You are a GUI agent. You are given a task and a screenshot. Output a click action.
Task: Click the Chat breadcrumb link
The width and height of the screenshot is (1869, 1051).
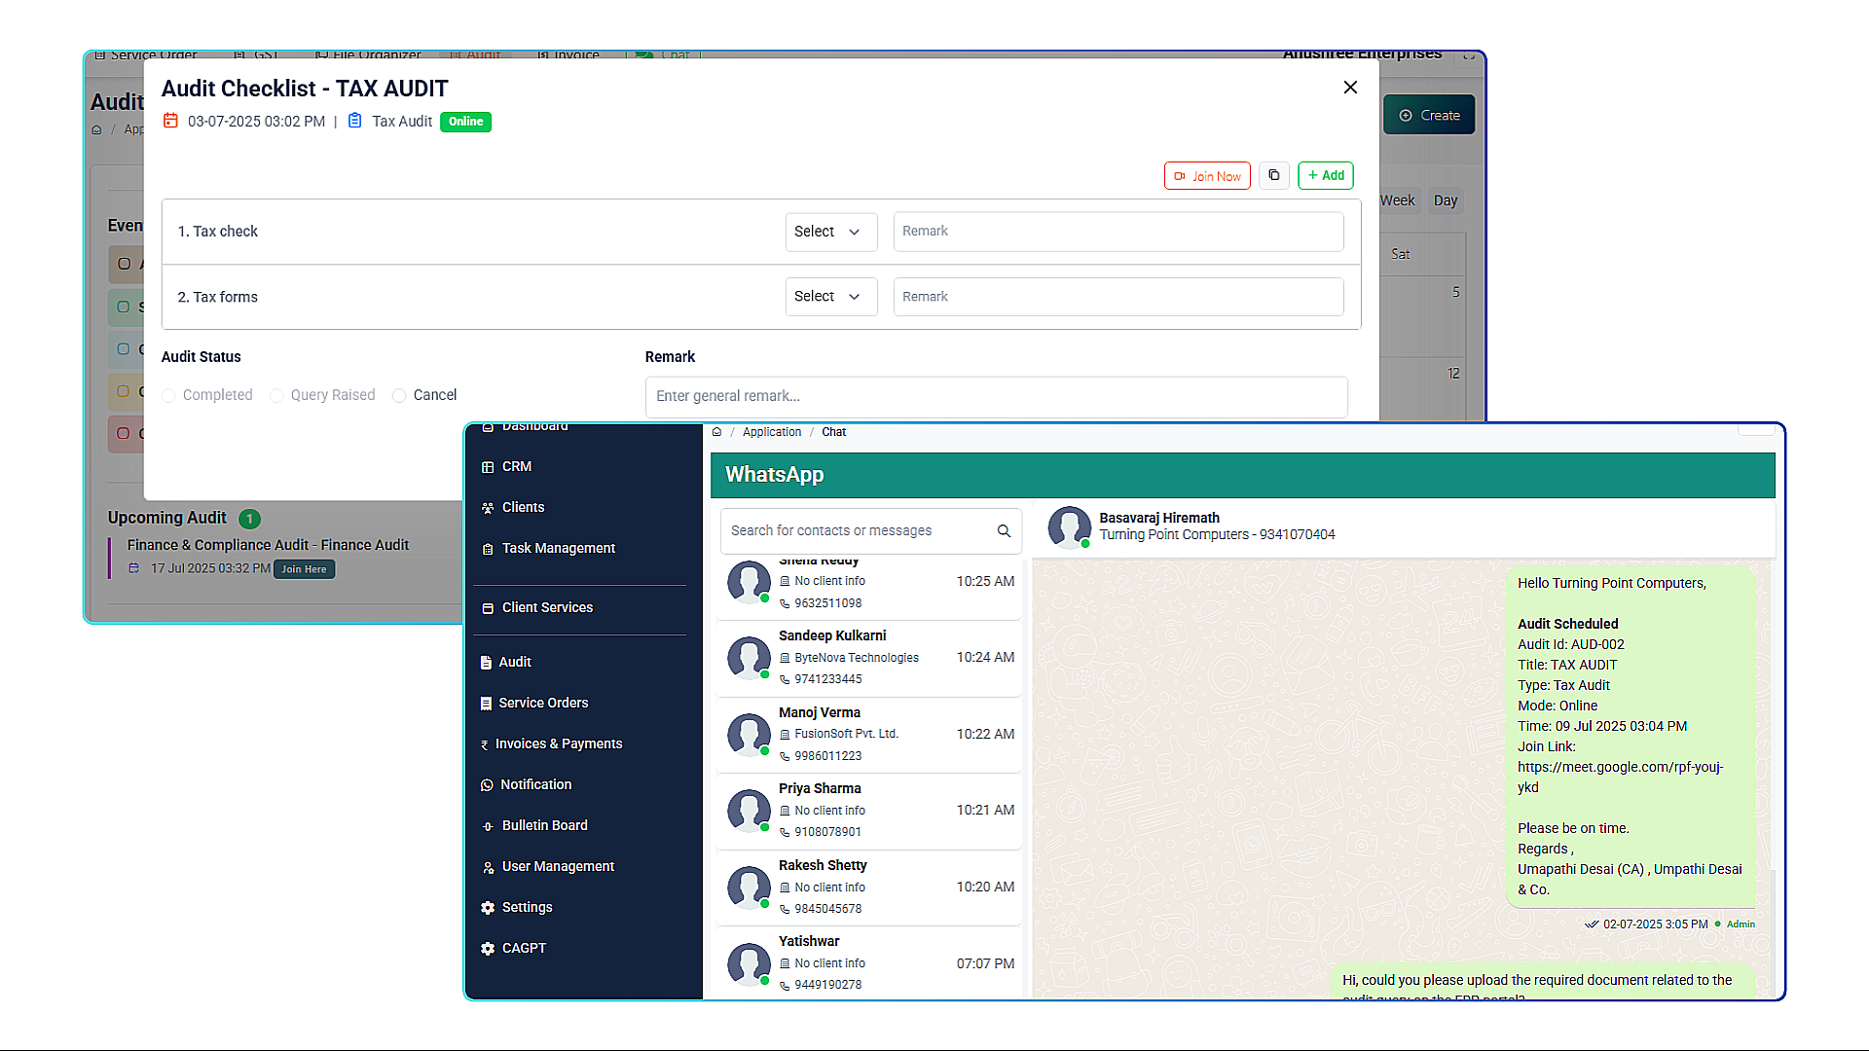tap(833, 431)
